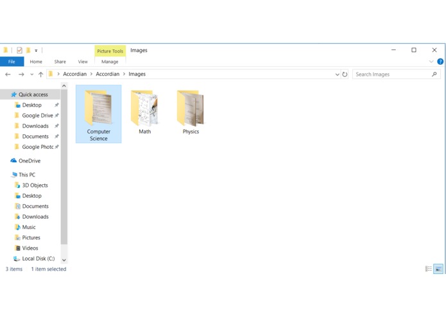The width and height of the screenshot is (446, 317).
Task: Click the search magnifier icon
Action: click(434, 74)
